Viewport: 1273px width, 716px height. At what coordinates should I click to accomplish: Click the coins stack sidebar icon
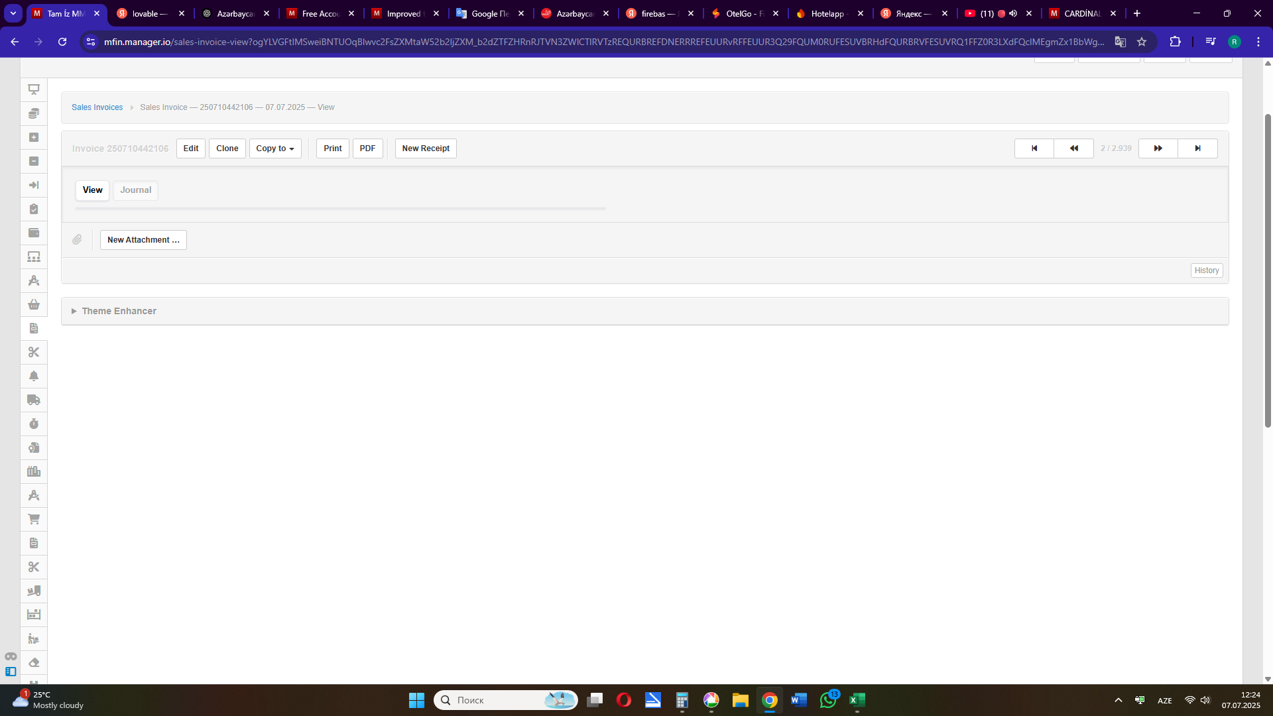(34, 113)
